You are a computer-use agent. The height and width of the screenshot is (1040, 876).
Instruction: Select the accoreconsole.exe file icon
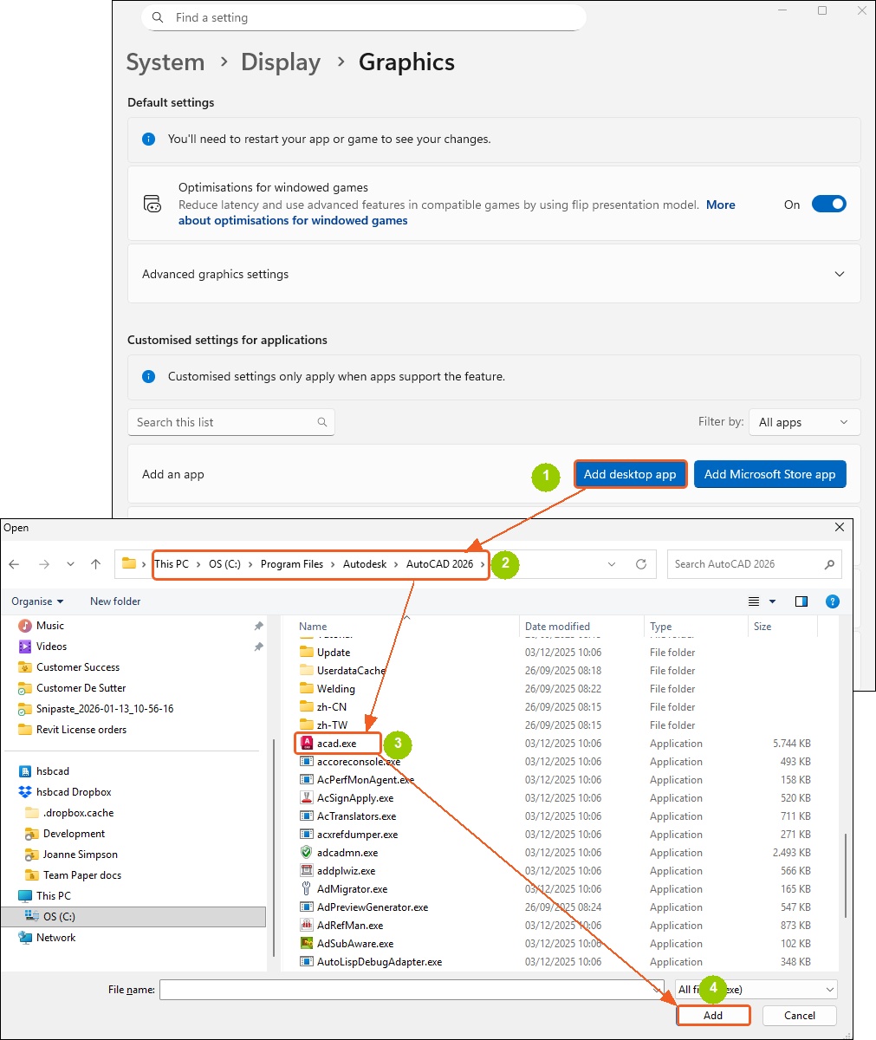306,762
